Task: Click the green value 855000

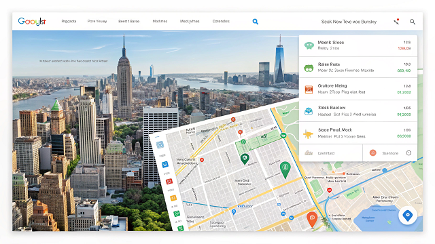Action: pos(404,136)
